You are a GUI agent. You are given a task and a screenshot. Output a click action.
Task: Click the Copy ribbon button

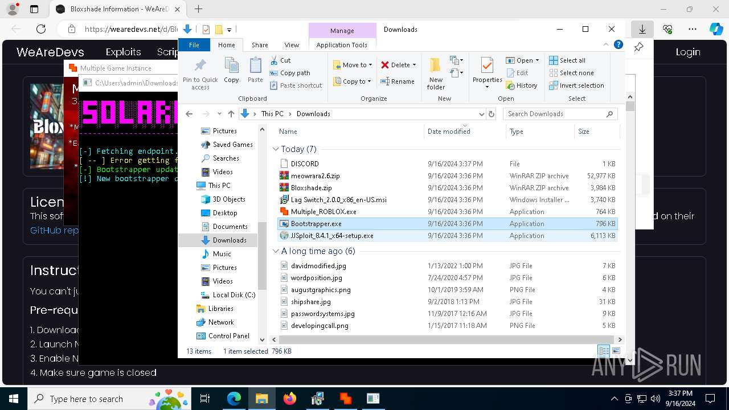pos(231,71)
